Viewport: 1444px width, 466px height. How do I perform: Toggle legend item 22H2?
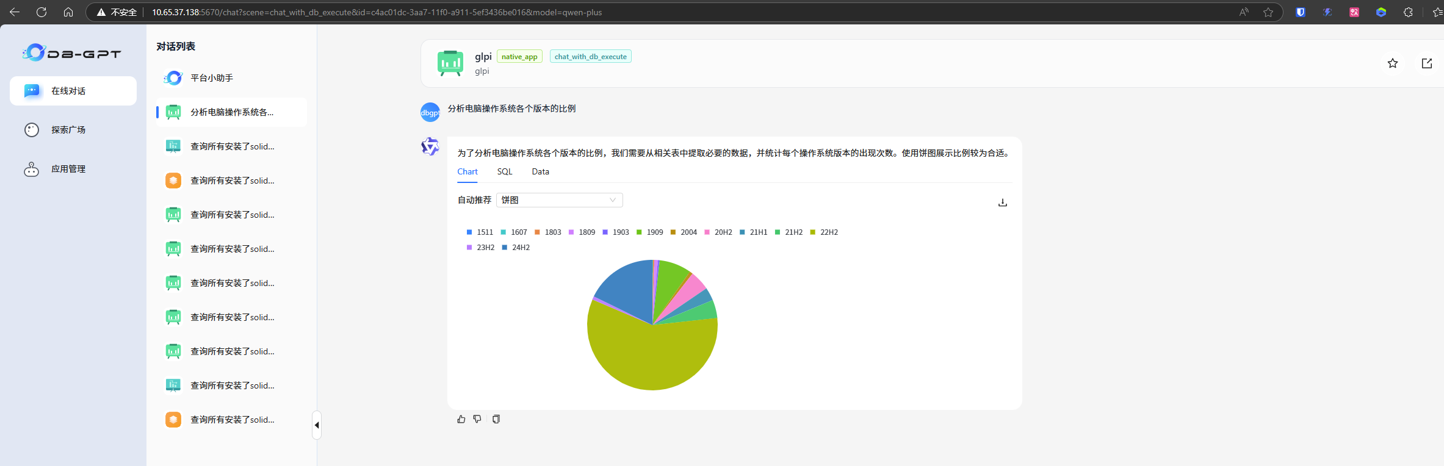824,232
